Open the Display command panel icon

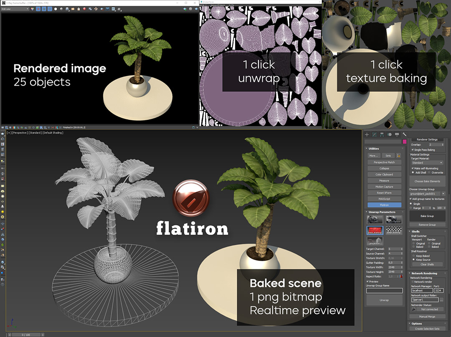point(397,134)
